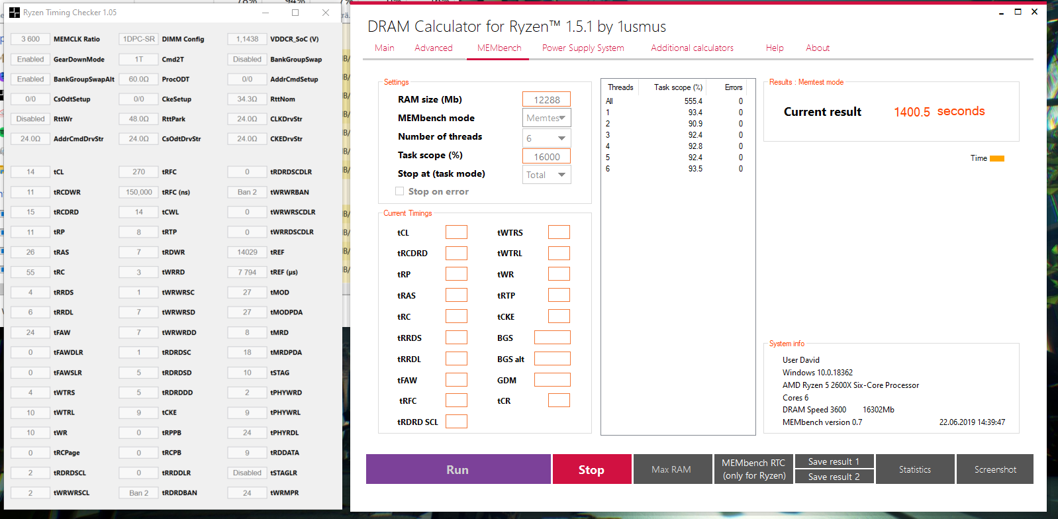The height and width of the screenshot is (519, 1058).
Task: Switch to the Main tab
Action: [x=385, y=48]
